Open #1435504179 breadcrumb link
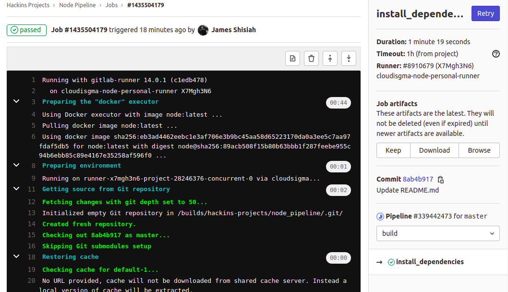This screenshot has width=508, height=292. point(146,5)
